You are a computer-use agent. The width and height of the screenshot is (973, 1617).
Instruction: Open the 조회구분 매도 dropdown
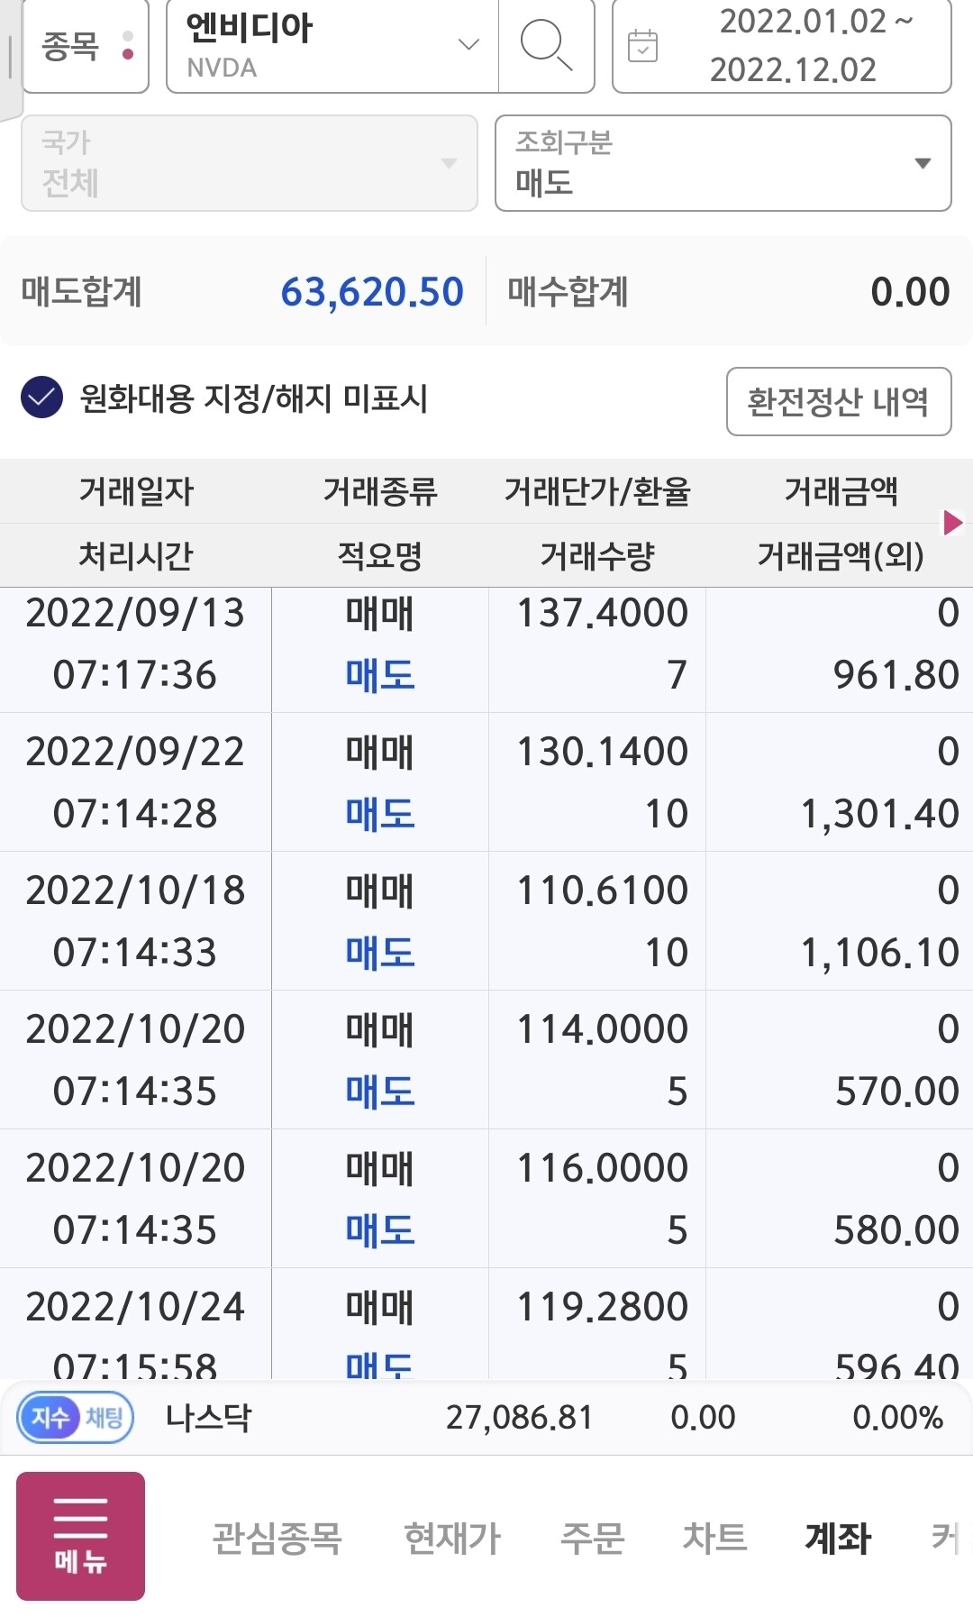point(723,163)
